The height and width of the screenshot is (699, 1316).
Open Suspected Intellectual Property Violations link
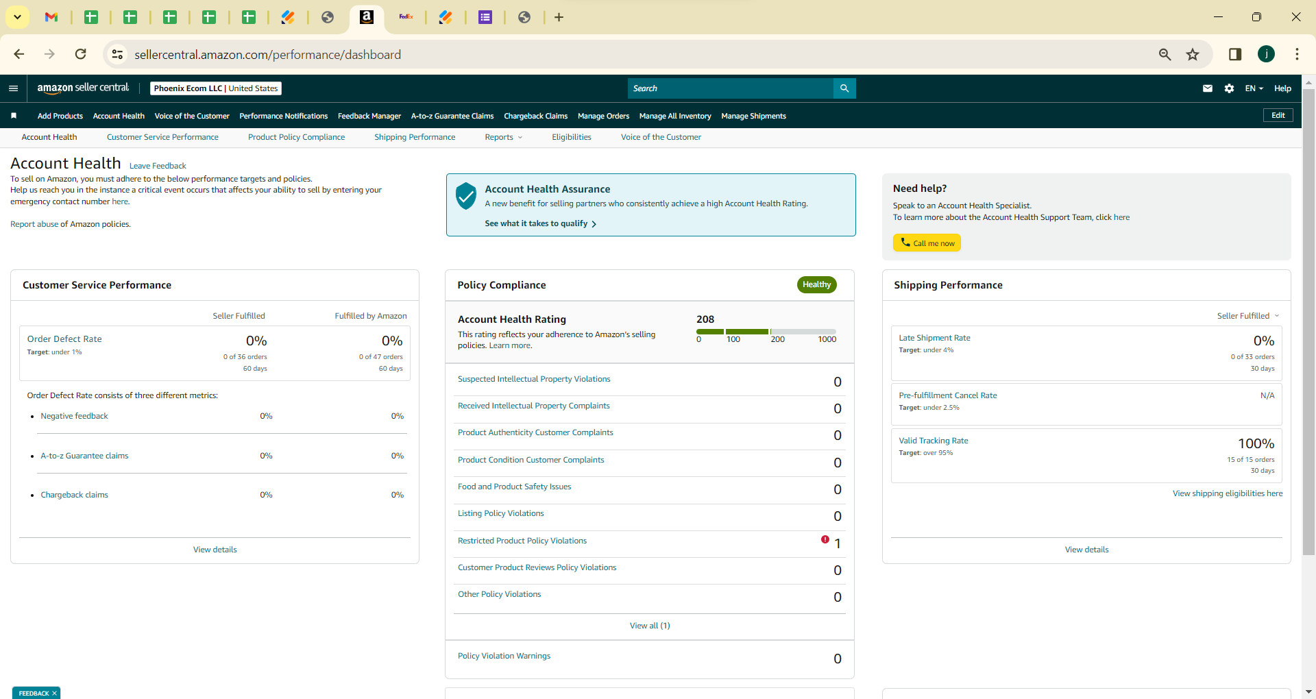pos(534,379)
